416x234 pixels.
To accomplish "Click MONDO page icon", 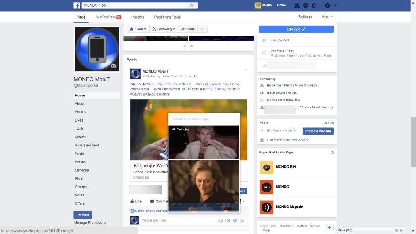I will (x=266, y=187).
